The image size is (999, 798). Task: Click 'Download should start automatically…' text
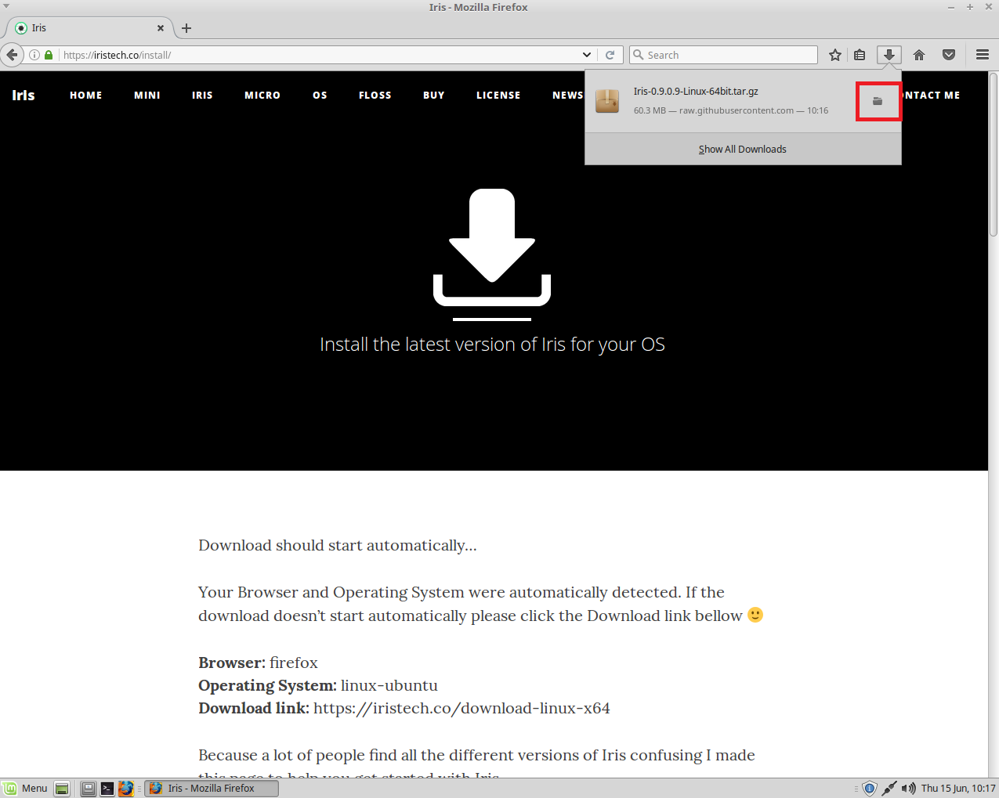tap(338, 545)
